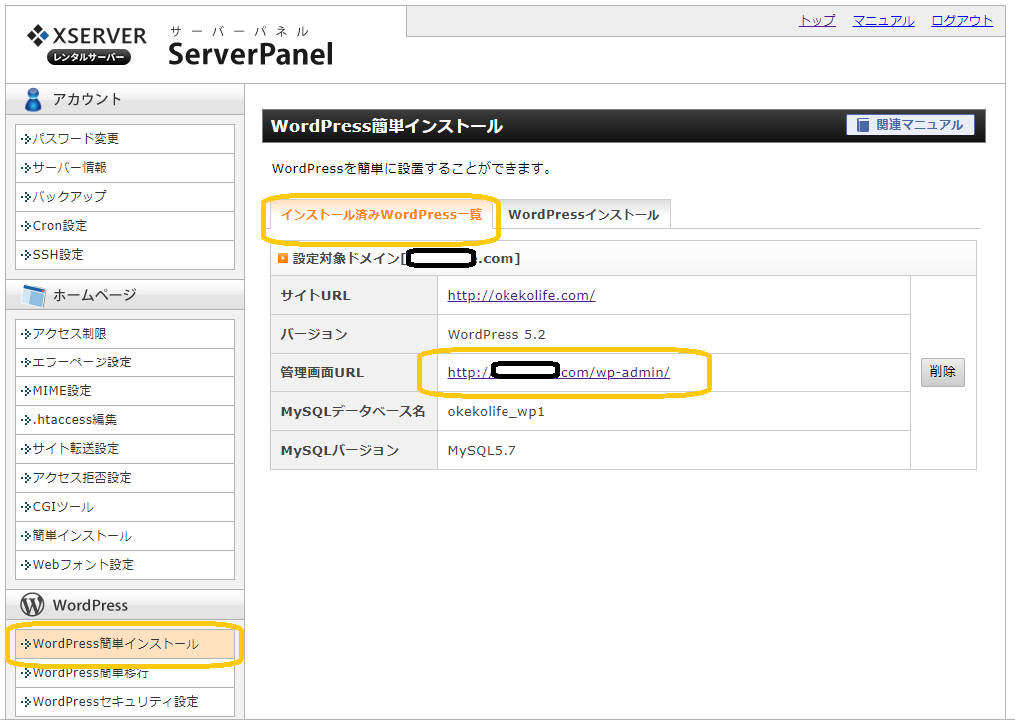
Task: Open パスワード変更 menu item
Action: [x=125, y=139]
